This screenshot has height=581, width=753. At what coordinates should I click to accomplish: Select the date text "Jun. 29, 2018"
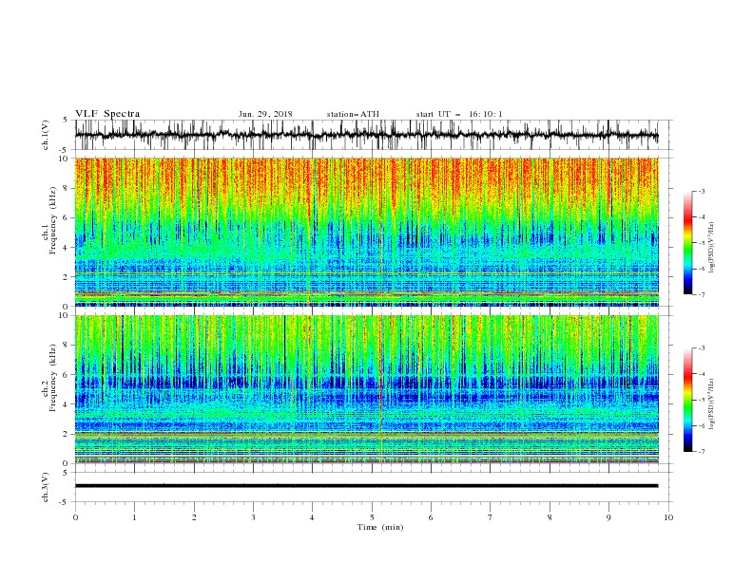(265, 114)
